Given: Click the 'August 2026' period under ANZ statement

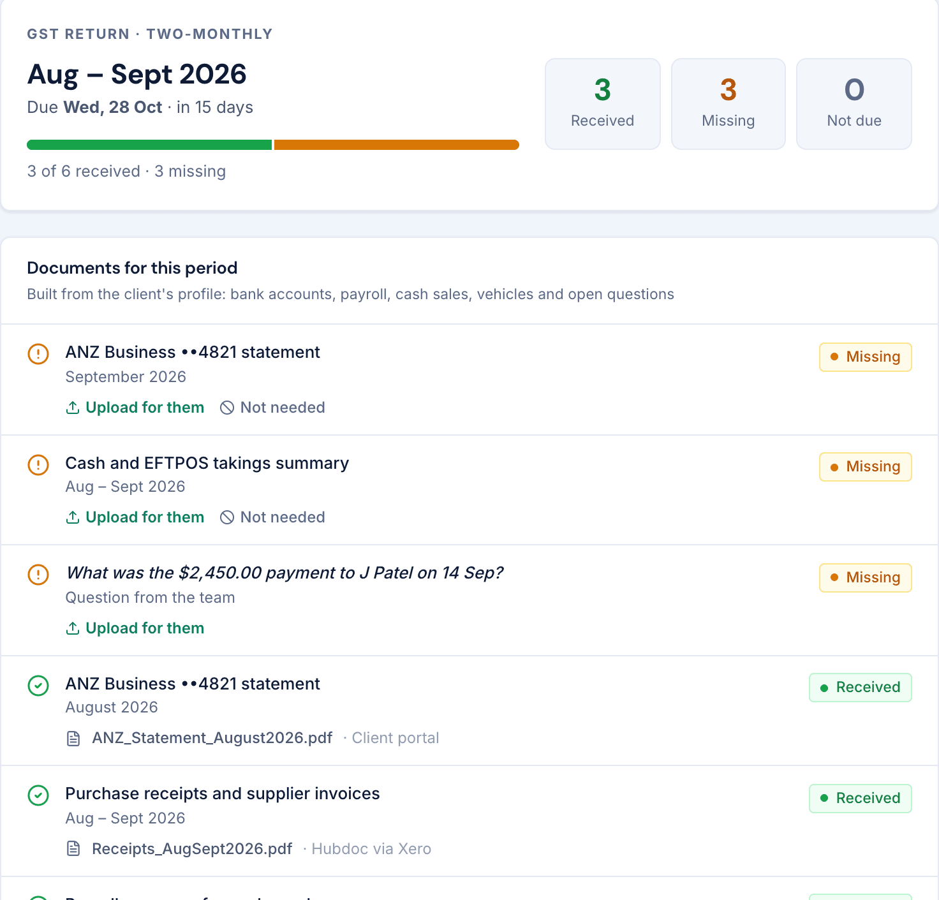Looking at the screenshot, I should (x=112, y=707).
